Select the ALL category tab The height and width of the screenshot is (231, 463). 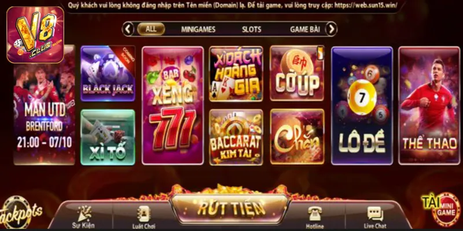click(x=151, y=29)
